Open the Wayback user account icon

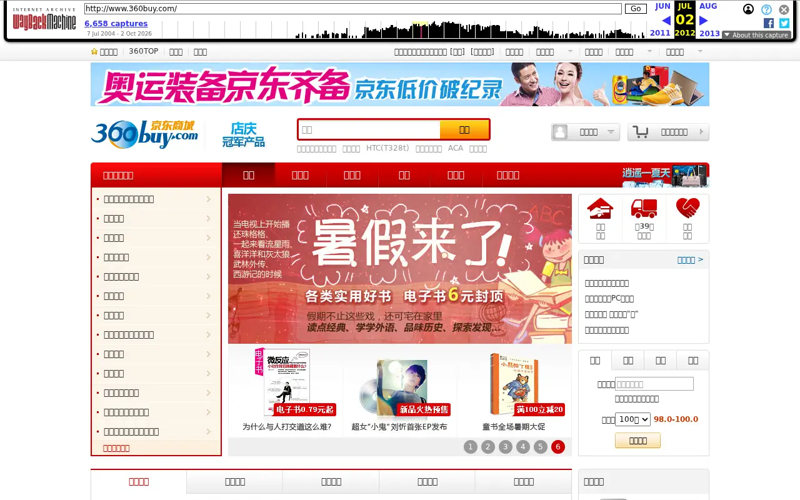coord(748,9)
